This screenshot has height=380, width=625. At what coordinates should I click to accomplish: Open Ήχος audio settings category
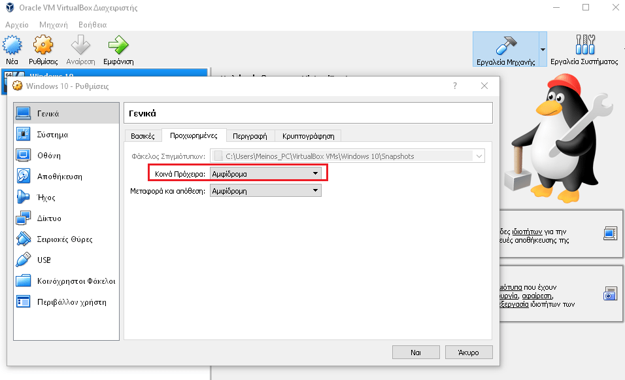(x=66, y=197)
